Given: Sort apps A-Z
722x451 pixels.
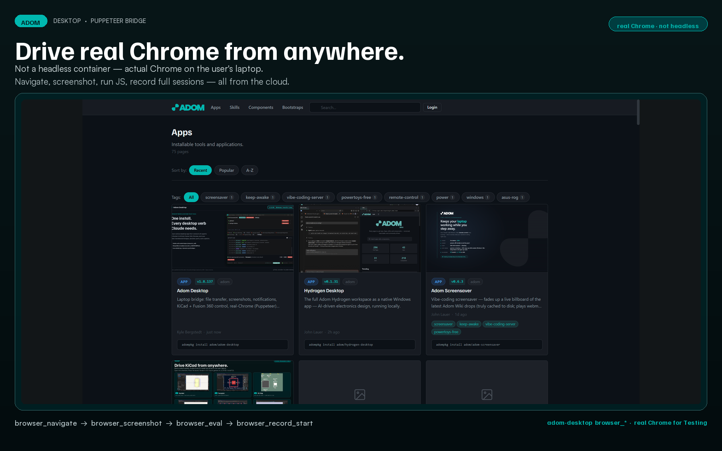Looking at the screenshot, I should (x=250, y=170).
